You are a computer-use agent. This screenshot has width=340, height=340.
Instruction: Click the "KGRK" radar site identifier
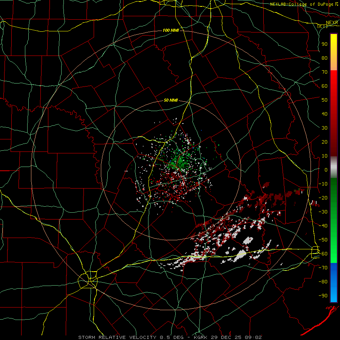[x=201, y=337]
